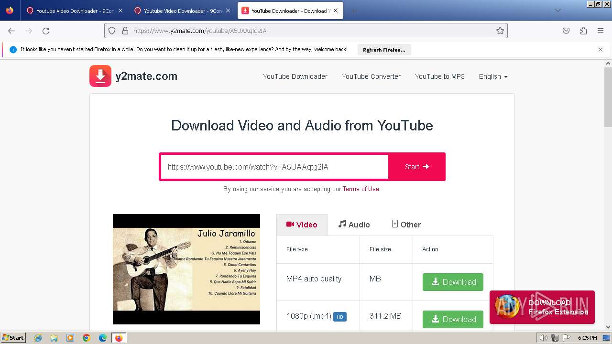Screen dimensions: 612x344
Task: Open the y2mate.com home link
Action: tap(146, 76)
